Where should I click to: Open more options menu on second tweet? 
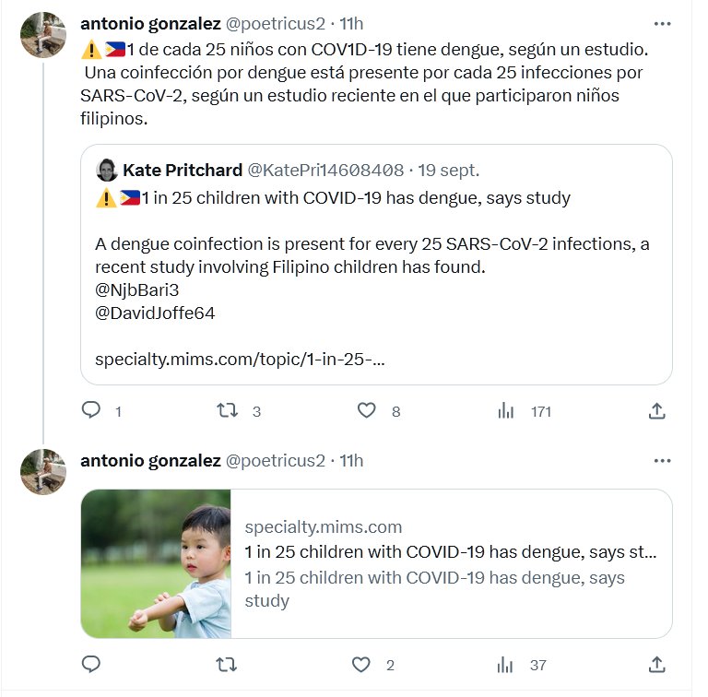pyautogui.click(x=662, y=460)
